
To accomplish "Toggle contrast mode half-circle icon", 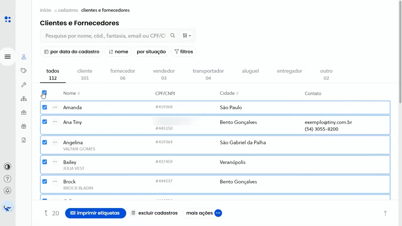I will point(8,167).
